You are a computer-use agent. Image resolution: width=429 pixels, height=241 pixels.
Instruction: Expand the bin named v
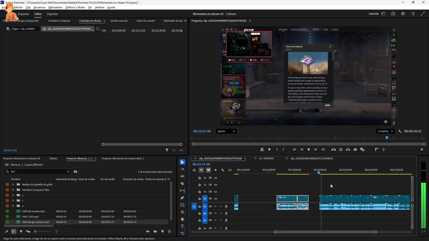(x=13, y=206)
